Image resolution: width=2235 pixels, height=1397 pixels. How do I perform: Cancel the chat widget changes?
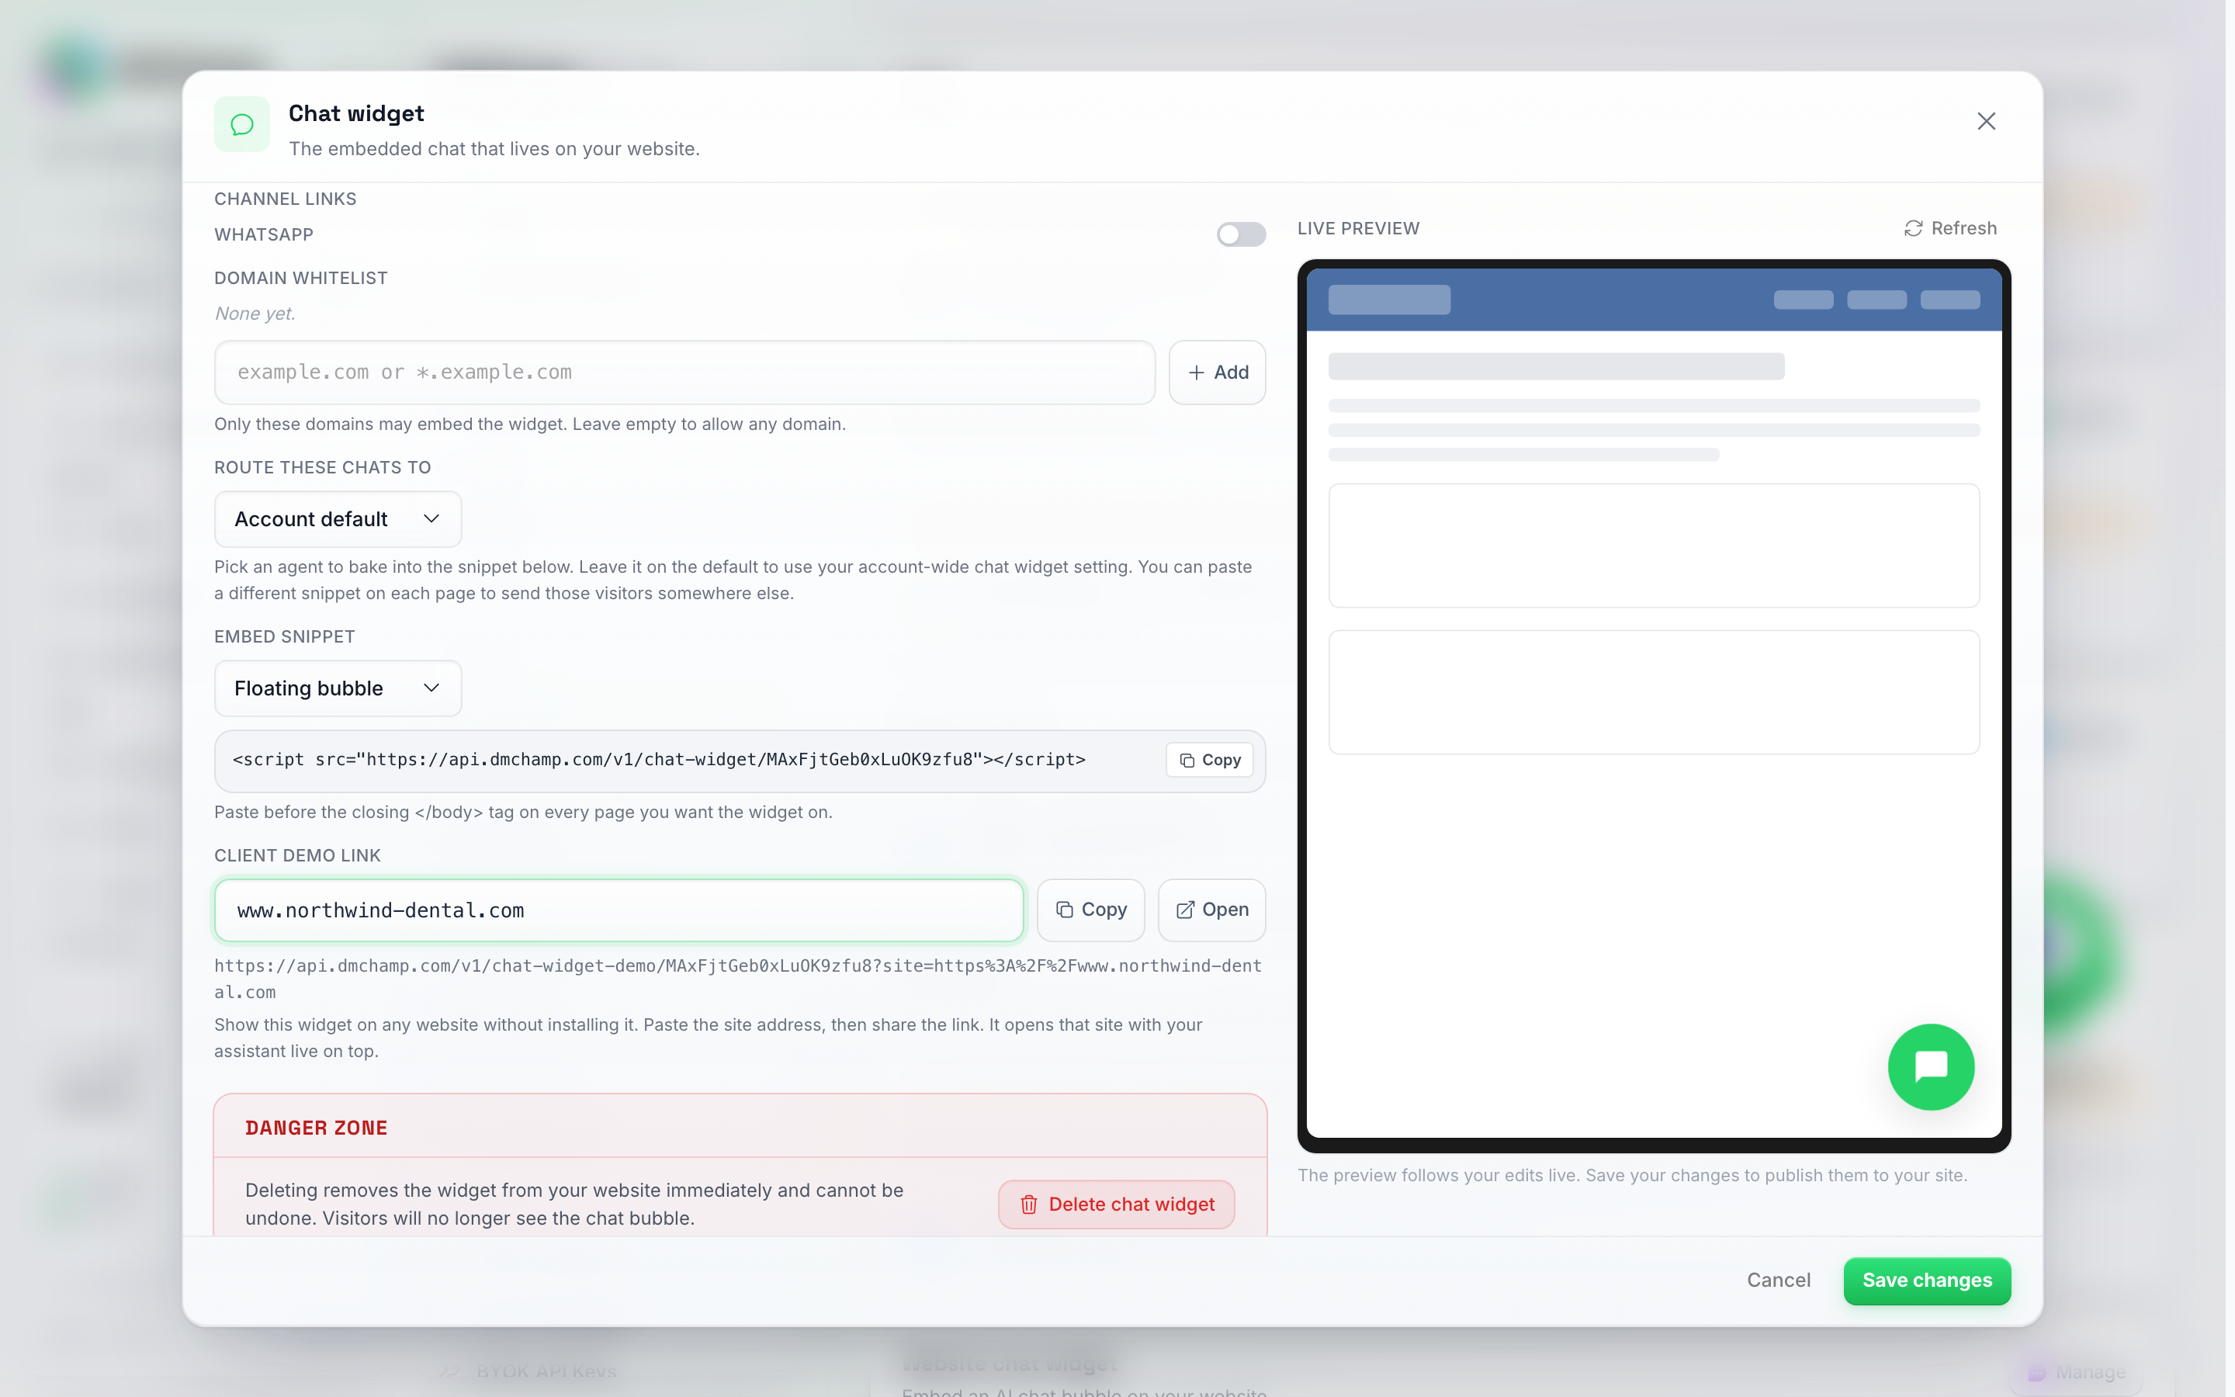(x=1779, y=1281)
